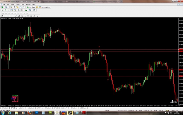Select the crosshair tool

(6, 16)
